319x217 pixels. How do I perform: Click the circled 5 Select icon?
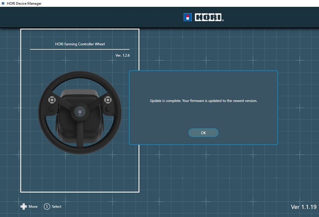[x=47, y=207]
